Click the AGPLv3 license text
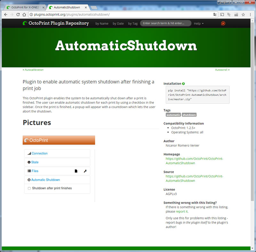Screen dimensions: 256x252 [x=171, y=194]
